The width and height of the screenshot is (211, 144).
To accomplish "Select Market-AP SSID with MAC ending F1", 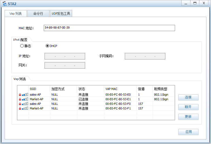I will [36, 108].
